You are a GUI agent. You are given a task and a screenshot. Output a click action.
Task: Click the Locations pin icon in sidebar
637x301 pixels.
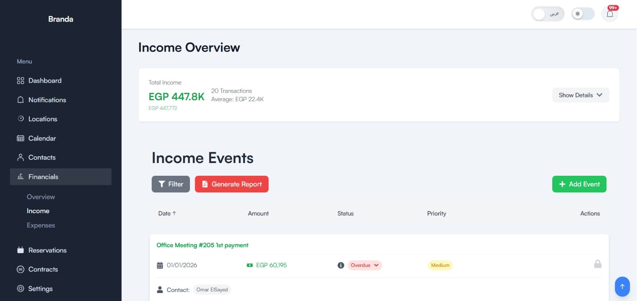(21, 118)
